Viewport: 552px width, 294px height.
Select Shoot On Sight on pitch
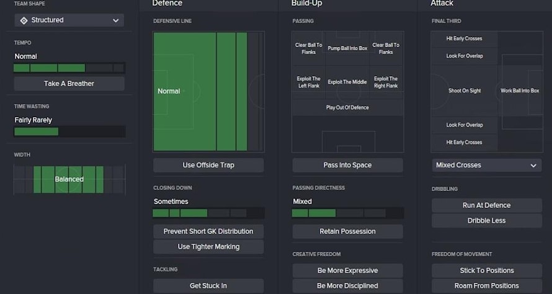[x=465, y=91]
